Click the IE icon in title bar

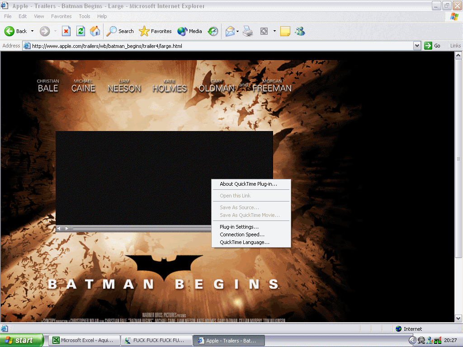coord(5,5)
